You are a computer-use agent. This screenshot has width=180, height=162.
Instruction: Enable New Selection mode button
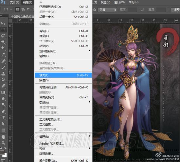[17, 10]
